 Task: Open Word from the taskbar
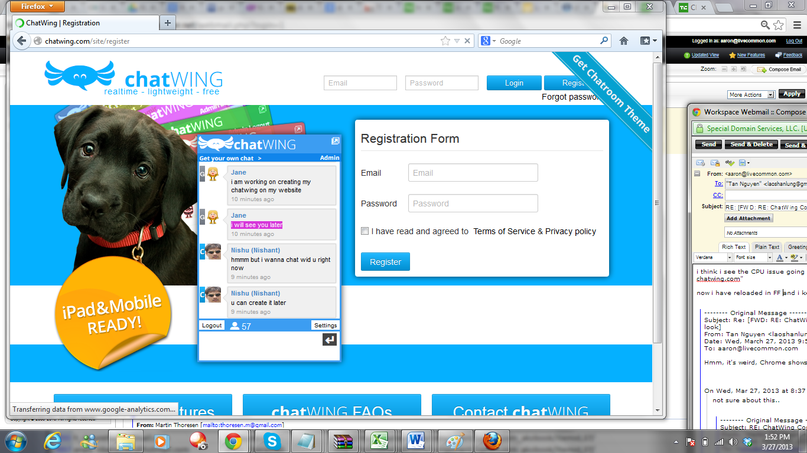pyautogui.click(x=416, y=441)
